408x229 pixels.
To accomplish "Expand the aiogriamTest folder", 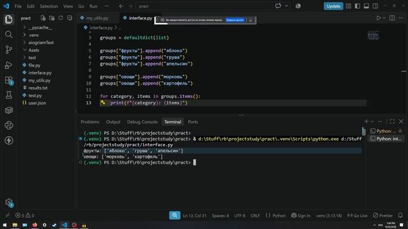I will [41, 43].
